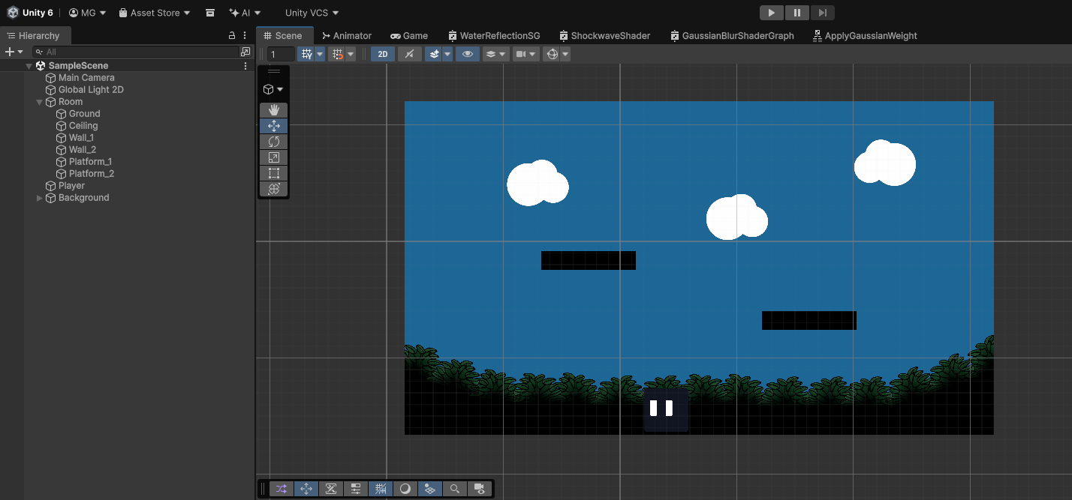The width and height of the screenshot is (1072, 500).
Task: Open the Unity VCS menu
Action: pyautogui.click(x=312, y=13)
